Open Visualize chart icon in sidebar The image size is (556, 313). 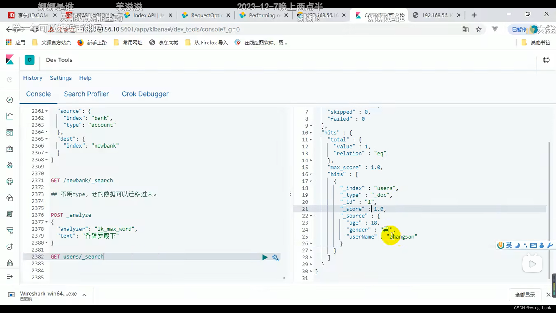[10, 116]
